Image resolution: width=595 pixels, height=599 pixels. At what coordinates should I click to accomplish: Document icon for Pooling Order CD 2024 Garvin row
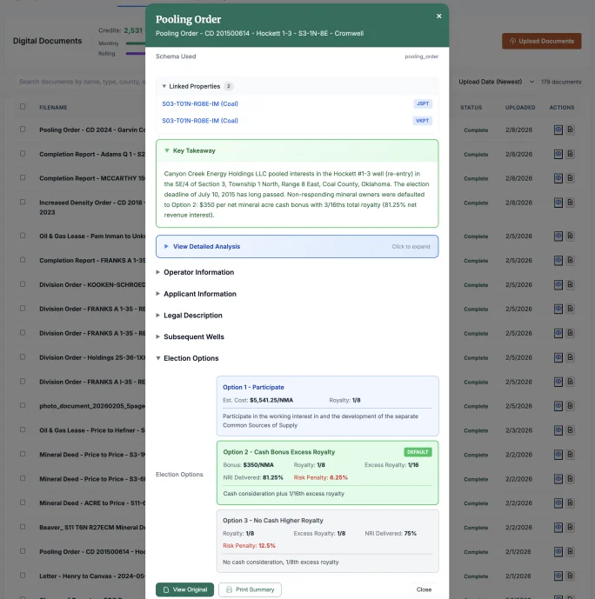click(570, 130)
